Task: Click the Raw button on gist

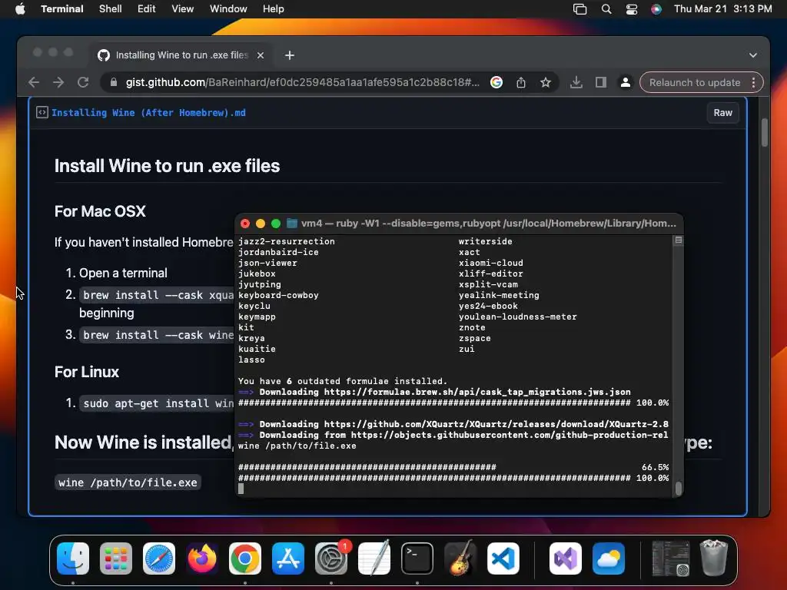Action: [x=722, y=113]
